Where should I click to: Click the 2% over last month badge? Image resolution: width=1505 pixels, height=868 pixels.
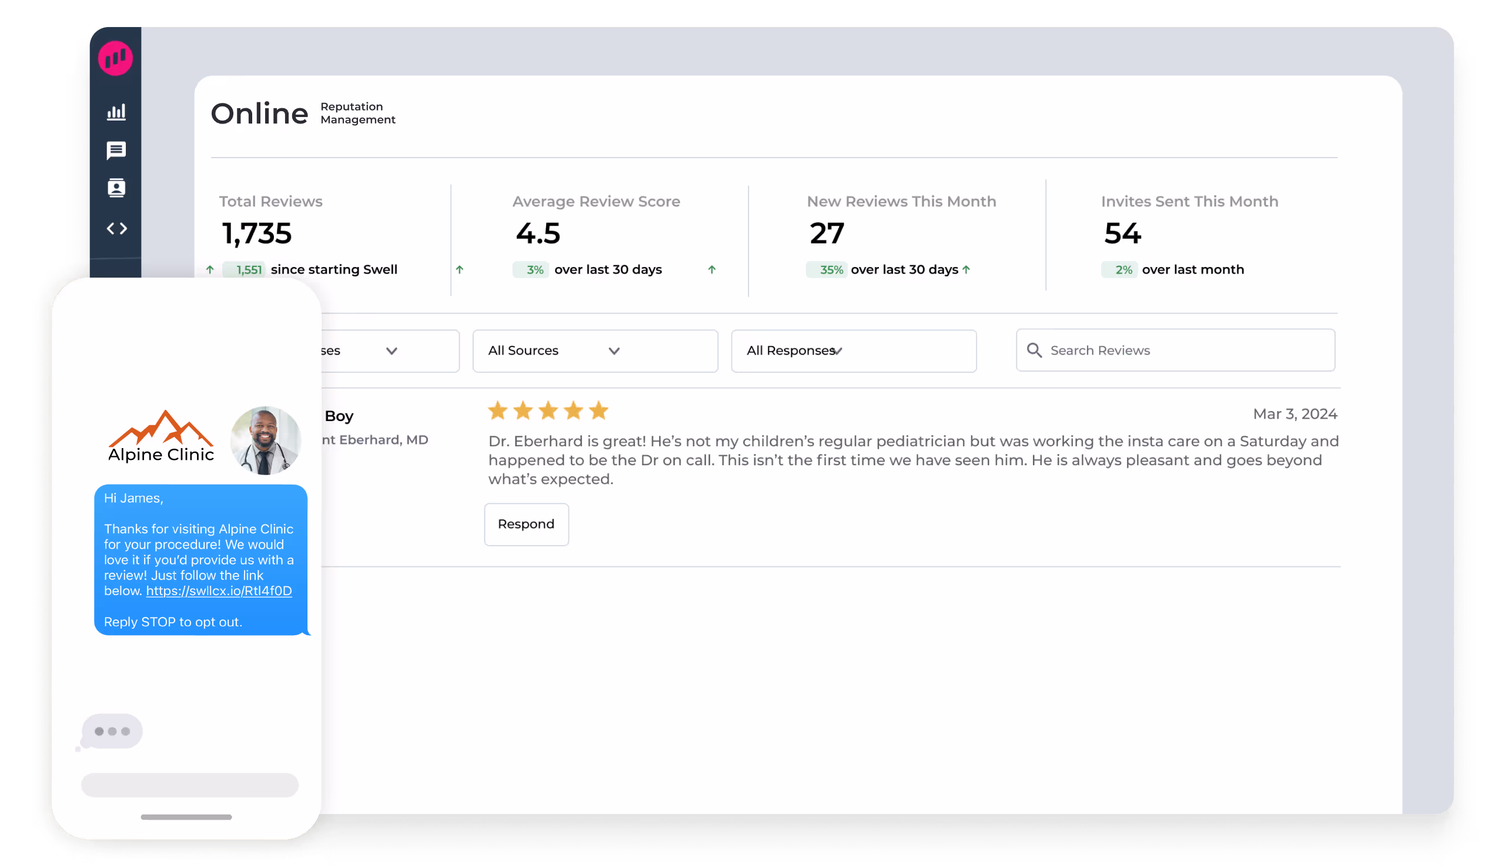[1119, 270]
